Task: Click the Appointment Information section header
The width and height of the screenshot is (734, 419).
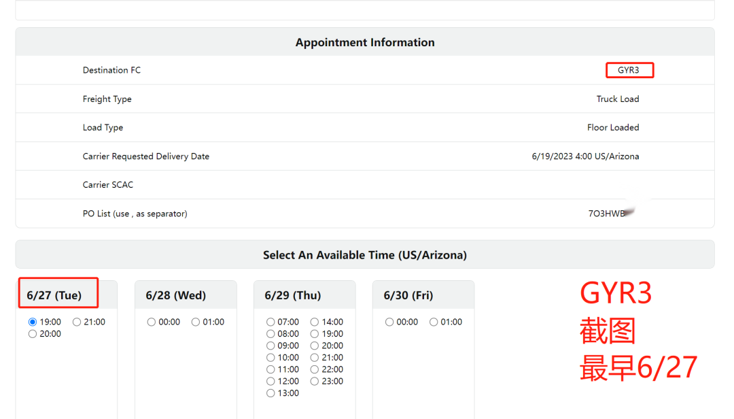Action: tap(365, 42)
